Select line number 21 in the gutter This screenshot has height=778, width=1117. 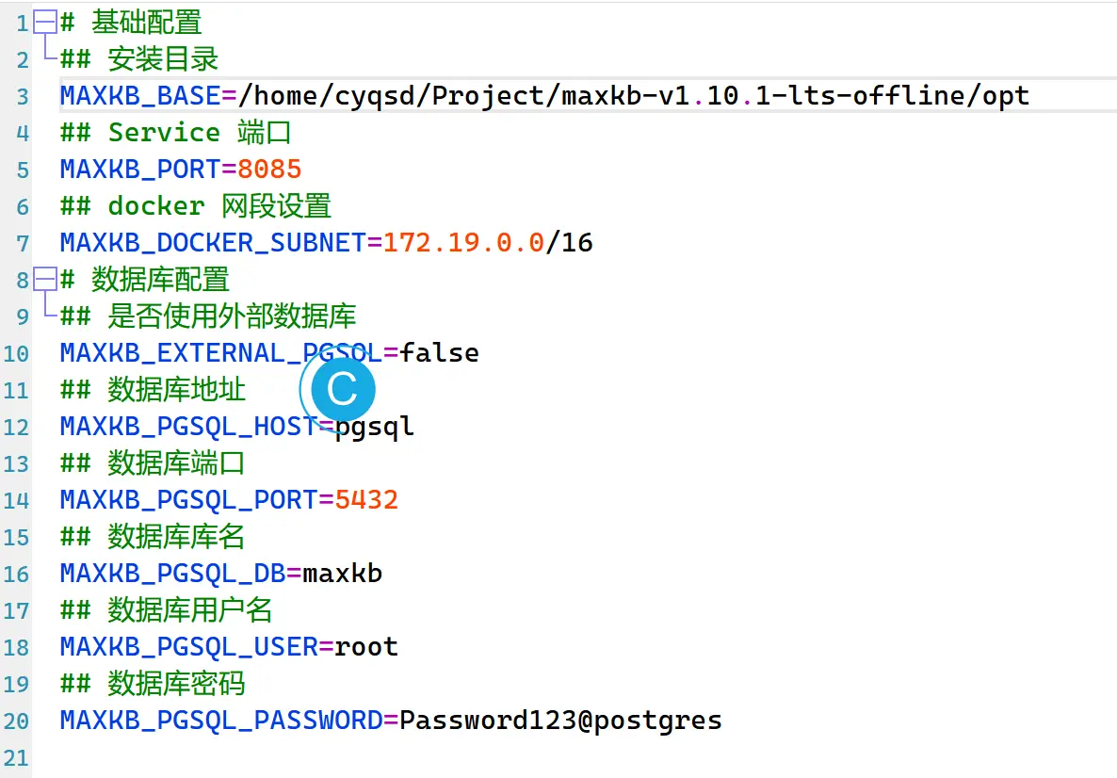point(16,758)
